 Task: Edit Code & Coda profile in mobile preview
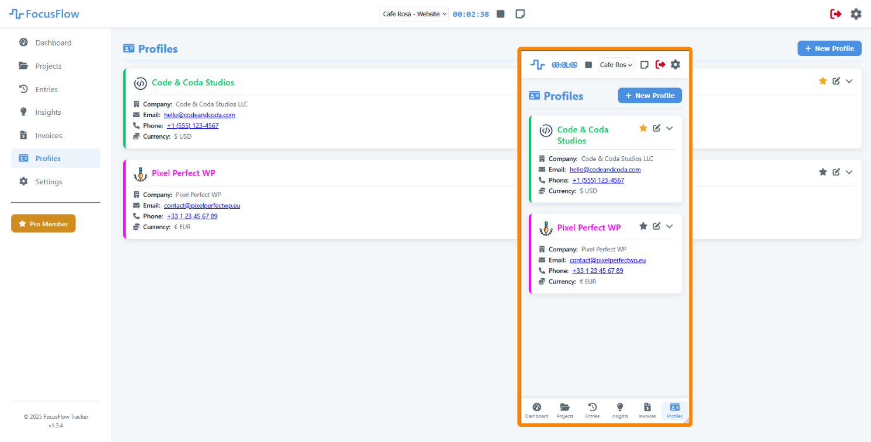pos(657,128)
